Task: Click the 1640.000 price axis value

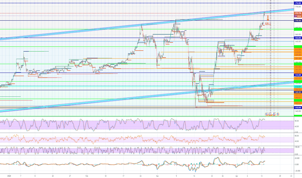Action: pos(297,41)
